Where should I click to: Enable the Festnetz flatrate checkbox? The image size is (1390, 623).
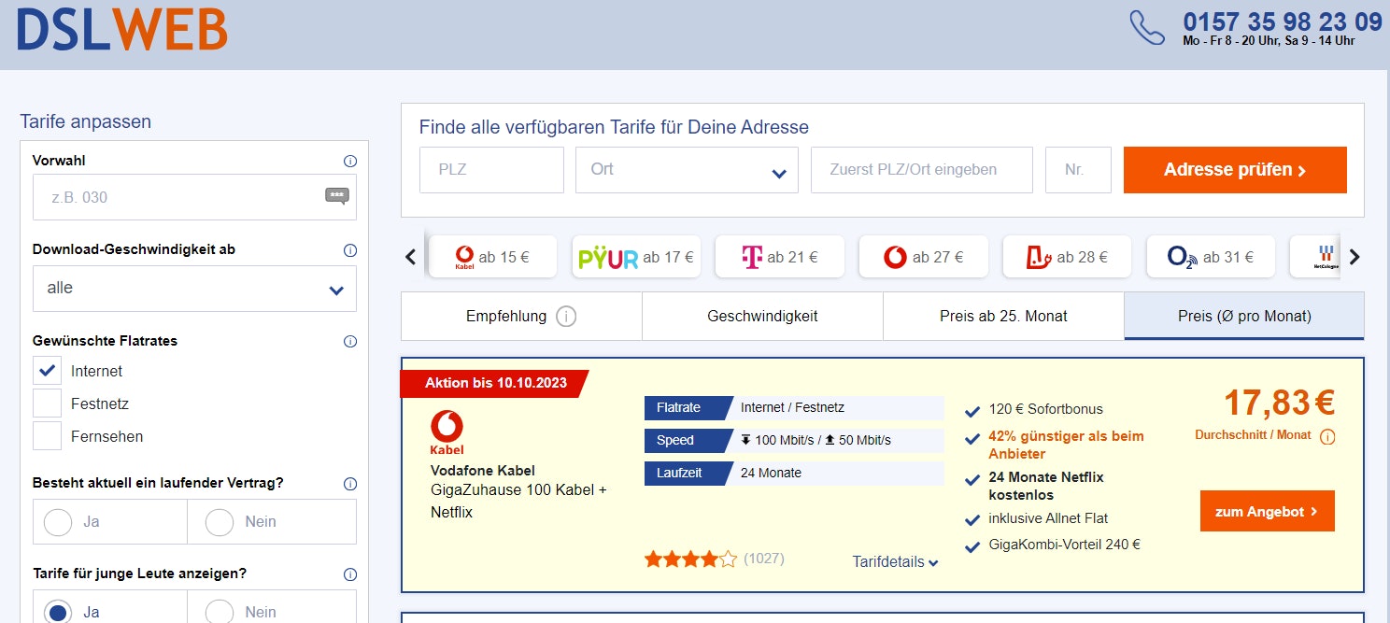coord(48,404)
